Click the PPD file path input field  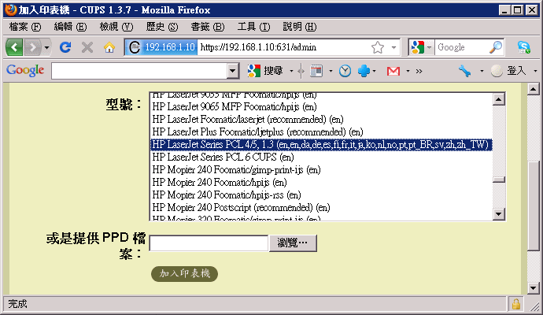click(209, 243)
